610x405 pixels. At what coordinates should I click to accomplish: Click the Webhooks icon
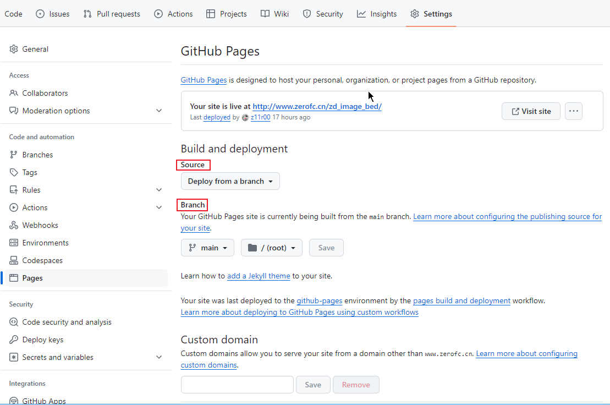point(14,225)
